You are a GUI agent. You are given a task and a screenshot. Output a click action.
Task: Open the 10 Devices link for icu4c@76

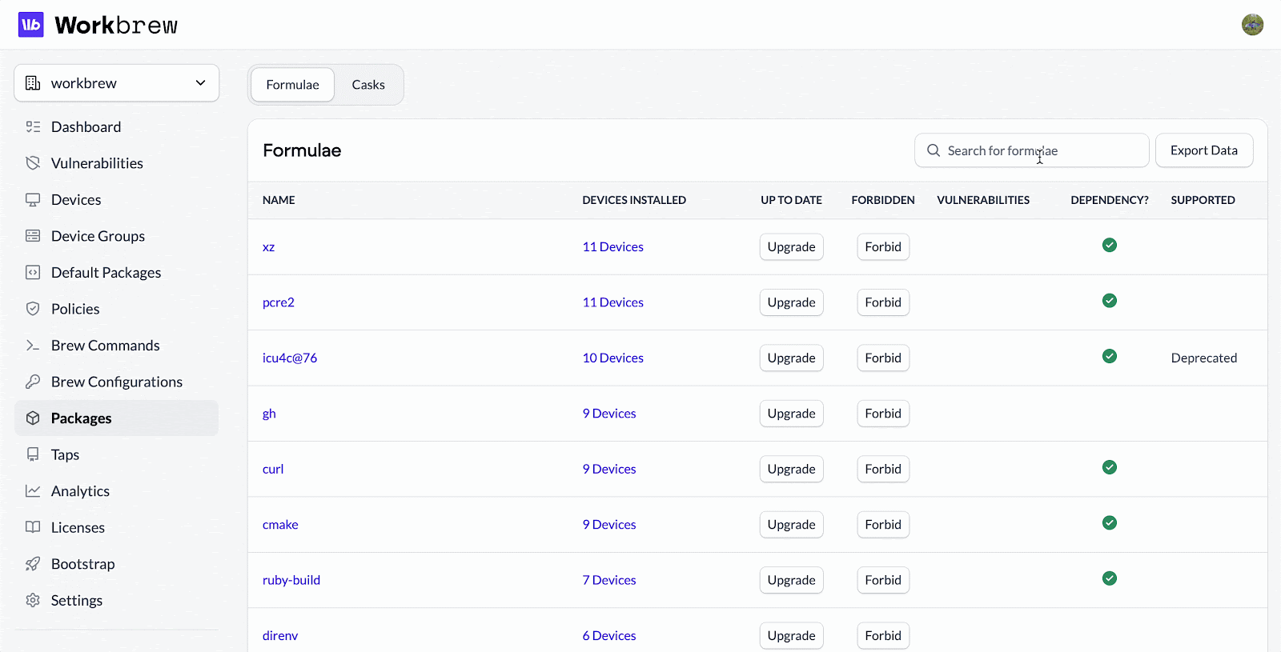click(x=612, y=358)
